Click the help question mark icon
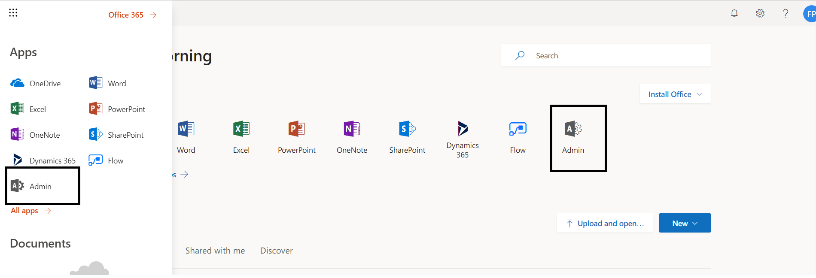This screenshot has width=816, height=278. click(786, 13)
